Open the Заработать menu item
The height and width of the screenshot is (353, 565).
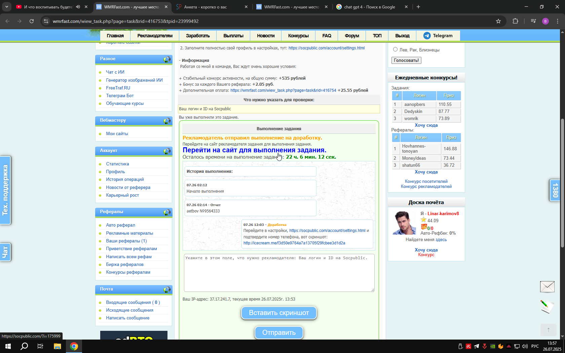pos(198,36)
